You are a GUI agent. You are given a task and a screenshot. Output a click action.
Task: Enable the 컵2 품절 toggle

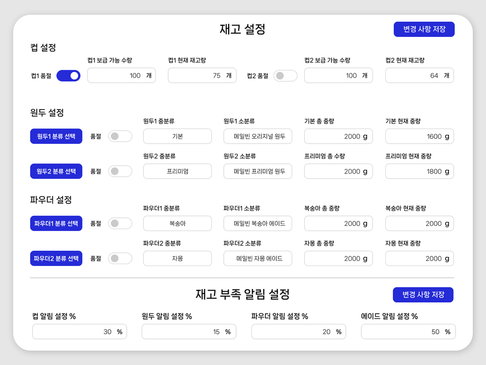coord(285,76)
